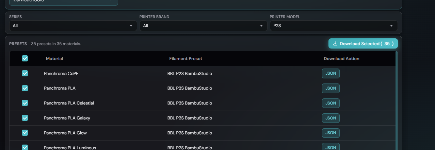
Task: Download JSON for Panchroma PLA
Action: [x=331, y=88]
